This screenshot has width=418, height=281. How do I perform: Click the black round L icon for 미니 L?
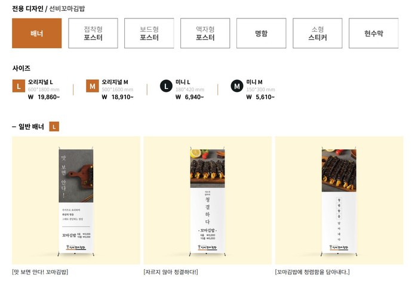(x=166, y=87)
